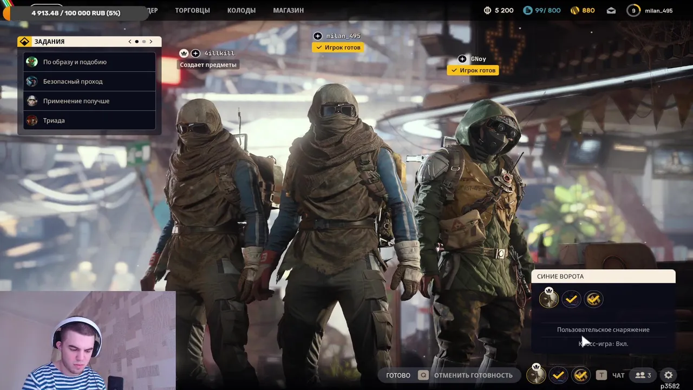Click icon of quest Триада
Viewport: 693px width, 390px height.
coord(32,120)
